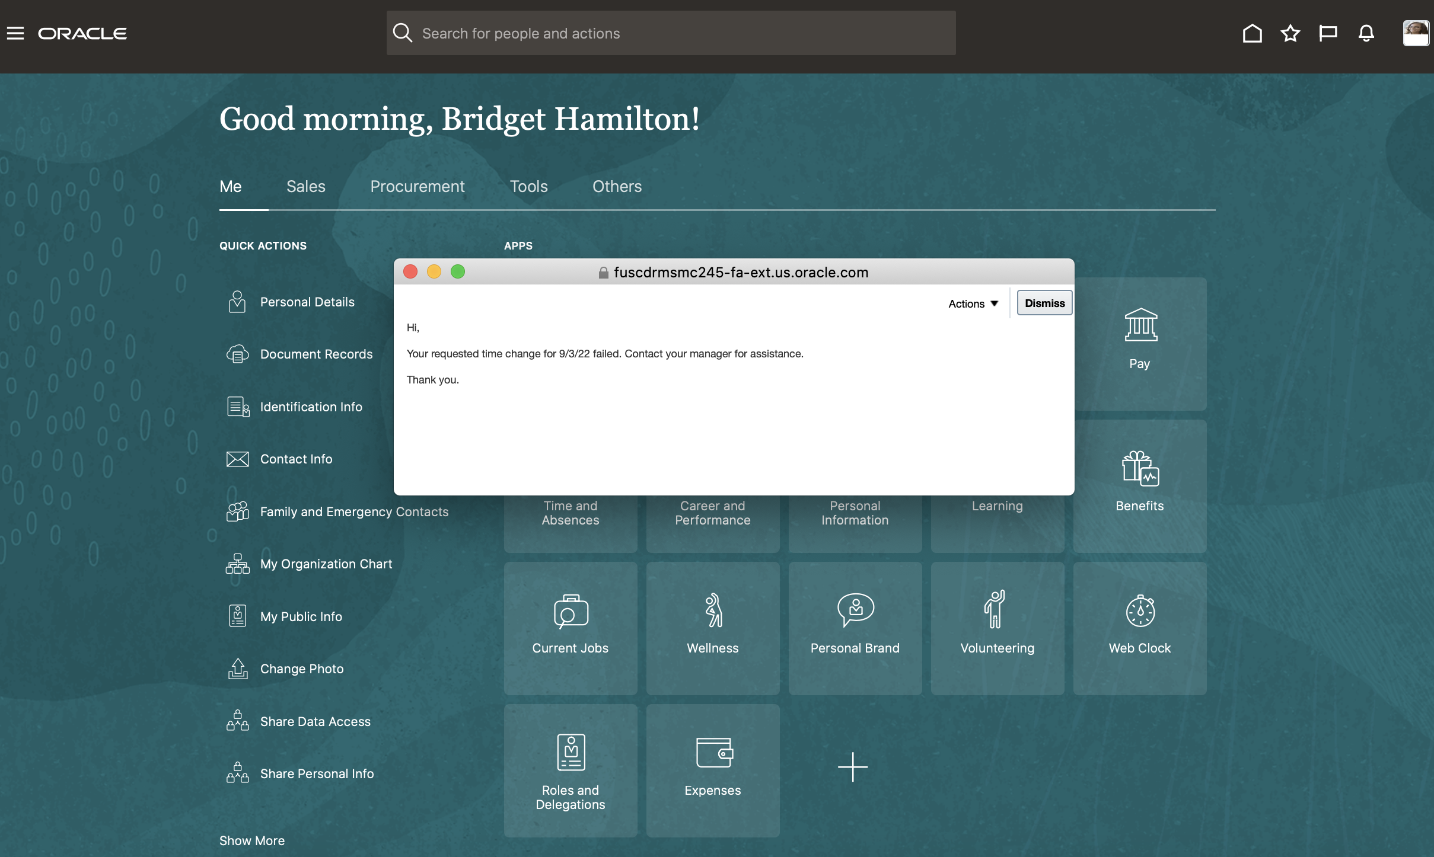The width and height of the screenshot is (1434, 857).
Task: Open the hamburger navigation menu
Action: 15,33
